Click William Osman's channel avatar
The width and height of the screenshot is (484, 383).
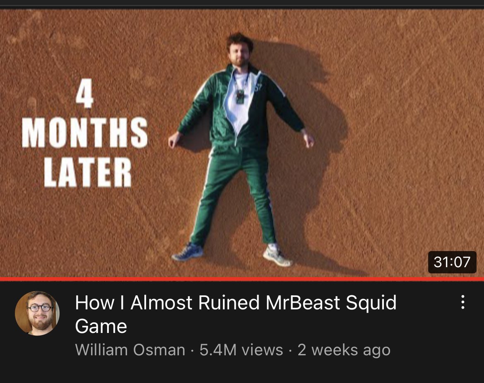(37, 313)
